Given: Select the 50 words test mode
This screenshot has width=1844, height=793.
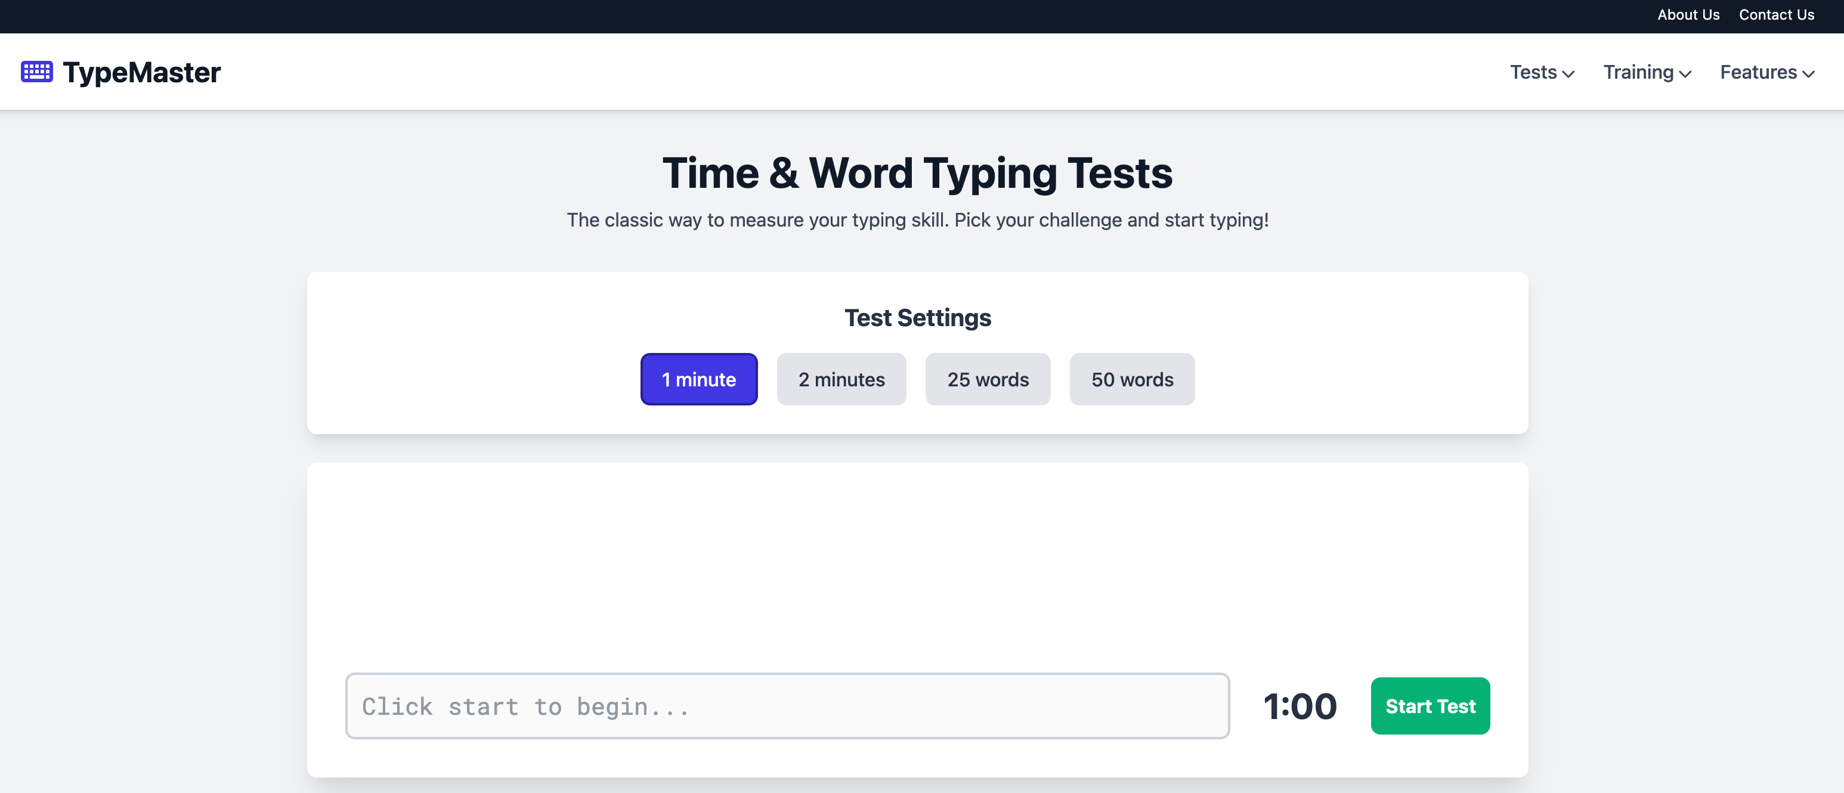Looking at the screenshot, I should pyautogui.click(x=1132, y=379).
